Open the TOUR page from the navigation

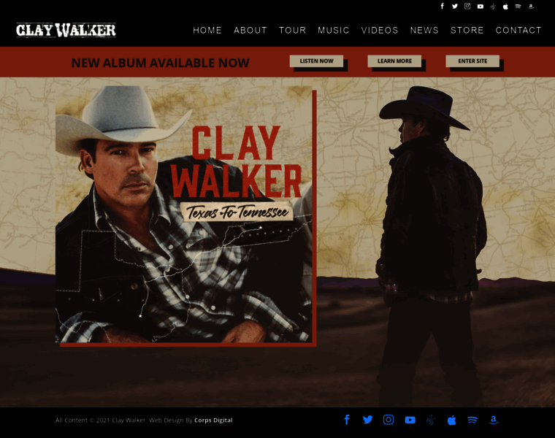point(292,31)
